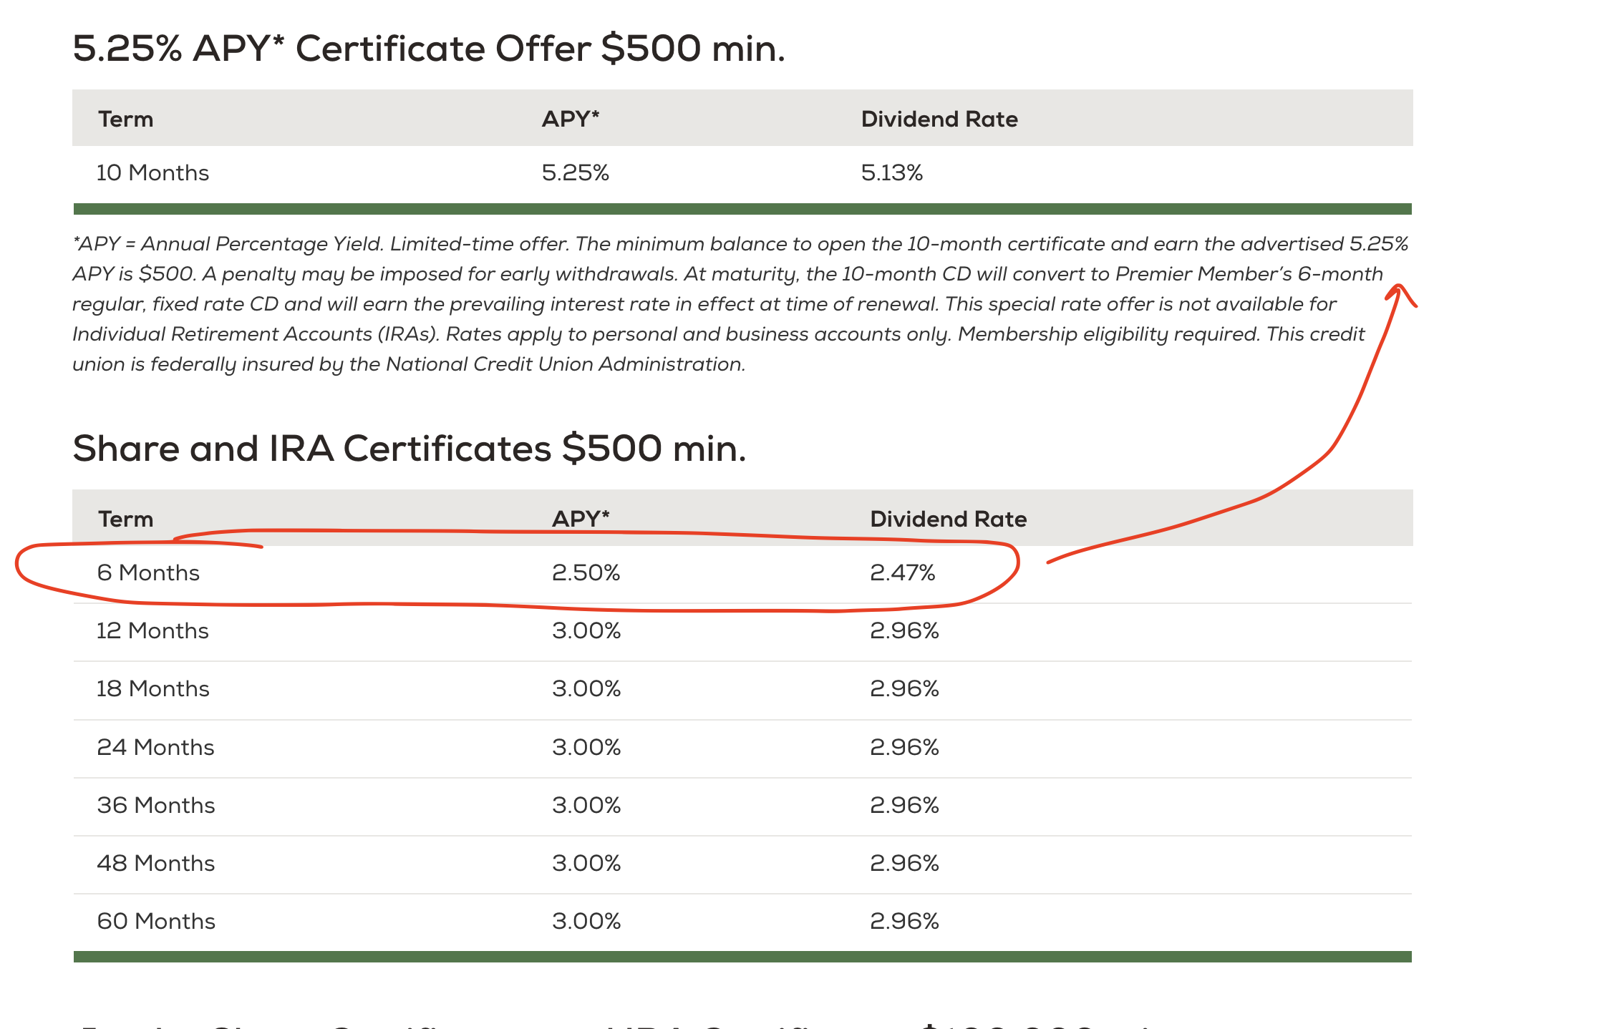Screen dimensions: 1618x1029
Task: Click the circled 6 Months row label
Action: [148, 573]
